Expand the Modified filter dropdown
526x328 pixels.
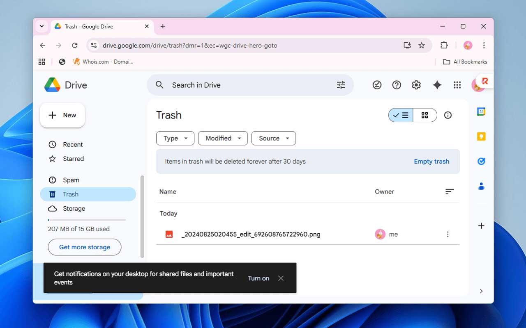pyautogui.click(x=223, y=138)
